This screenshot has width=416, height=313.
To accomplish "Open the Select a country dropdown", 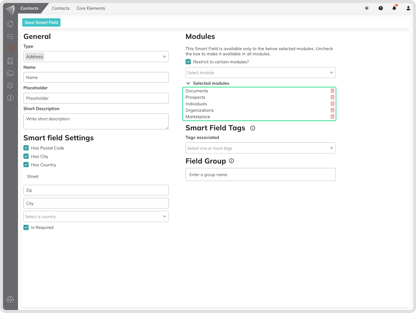I will click(x=96, y=216).
